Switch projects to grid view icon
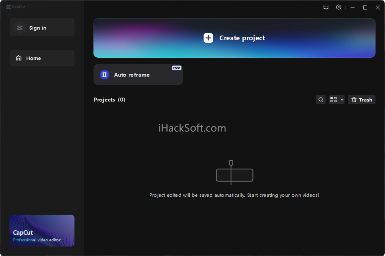Screen dimensions: 385x256 point(334,100)
